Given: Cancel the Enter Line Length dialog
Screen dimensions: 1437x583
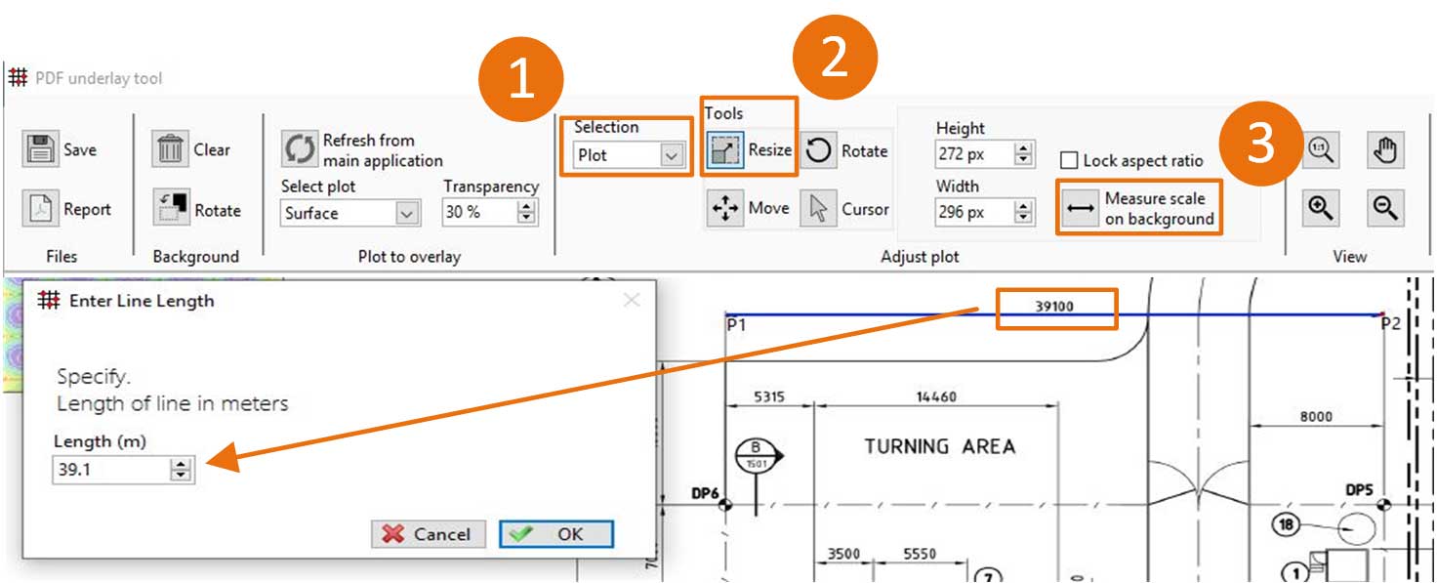Looking at the screenshot, I should pyautogui.click(x=428, y=534).
